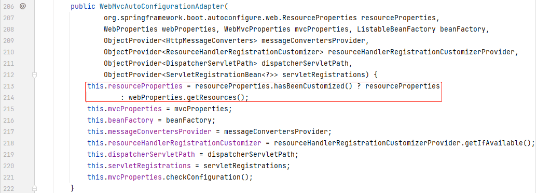Click the HttpMessageConverters generic type
Screen dimensions: 537x193
point(212,41)
